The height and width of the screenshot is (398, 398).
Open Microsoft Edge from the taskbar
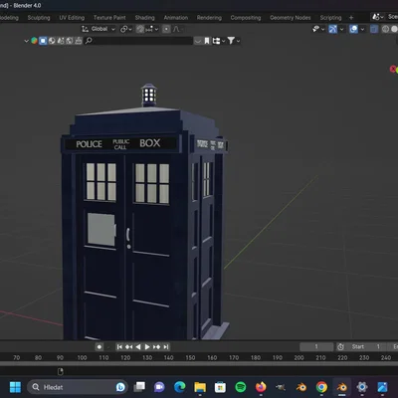(x=180, y=387)
